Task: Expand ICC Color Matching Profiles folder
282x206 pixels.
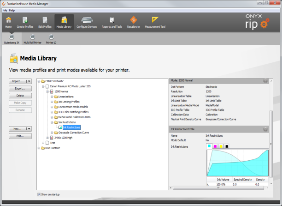Action: pyautogui.click(x=52, y=112)
